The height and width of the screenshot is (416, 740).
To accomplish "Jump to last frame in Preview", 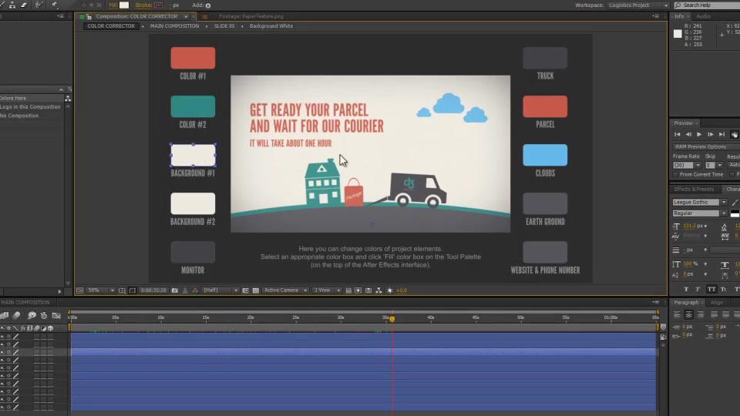I will (x=722, y=134).
